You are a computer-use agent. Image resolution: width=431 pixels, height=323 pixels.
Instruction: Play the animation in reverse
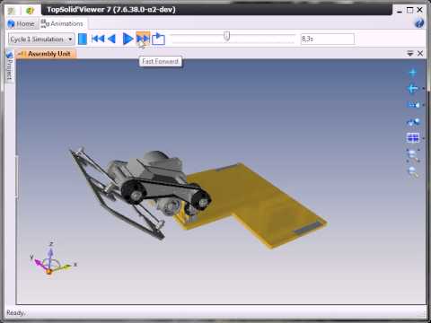tap(111, 39)
